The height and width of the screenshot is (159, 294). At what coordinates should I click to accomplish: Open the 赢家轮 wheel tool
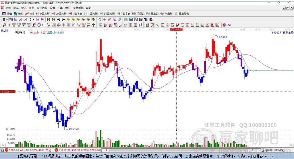[152, 14]
